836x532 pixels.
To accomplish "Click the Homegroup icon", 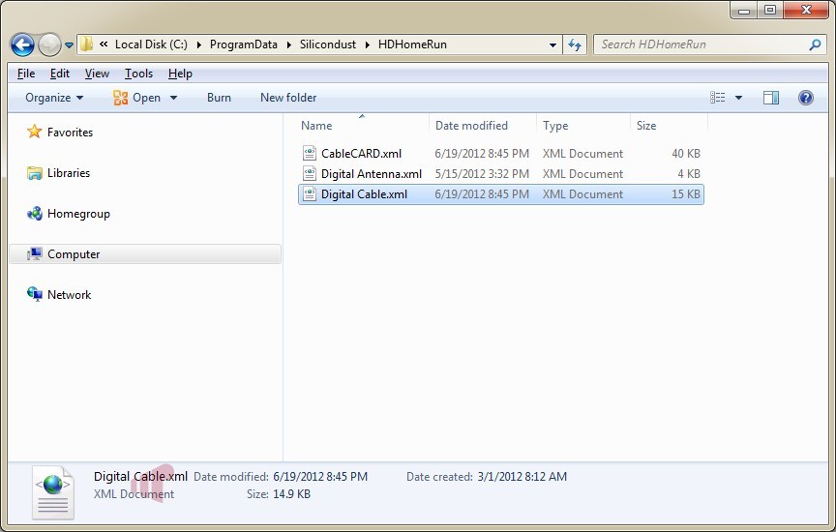I will (x=35, y=213).
